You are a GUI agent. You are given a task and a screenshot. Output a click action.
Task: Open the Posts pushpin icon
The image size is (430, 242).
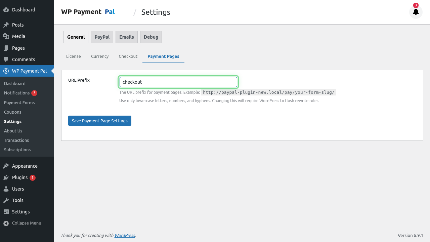pos(6,25)
